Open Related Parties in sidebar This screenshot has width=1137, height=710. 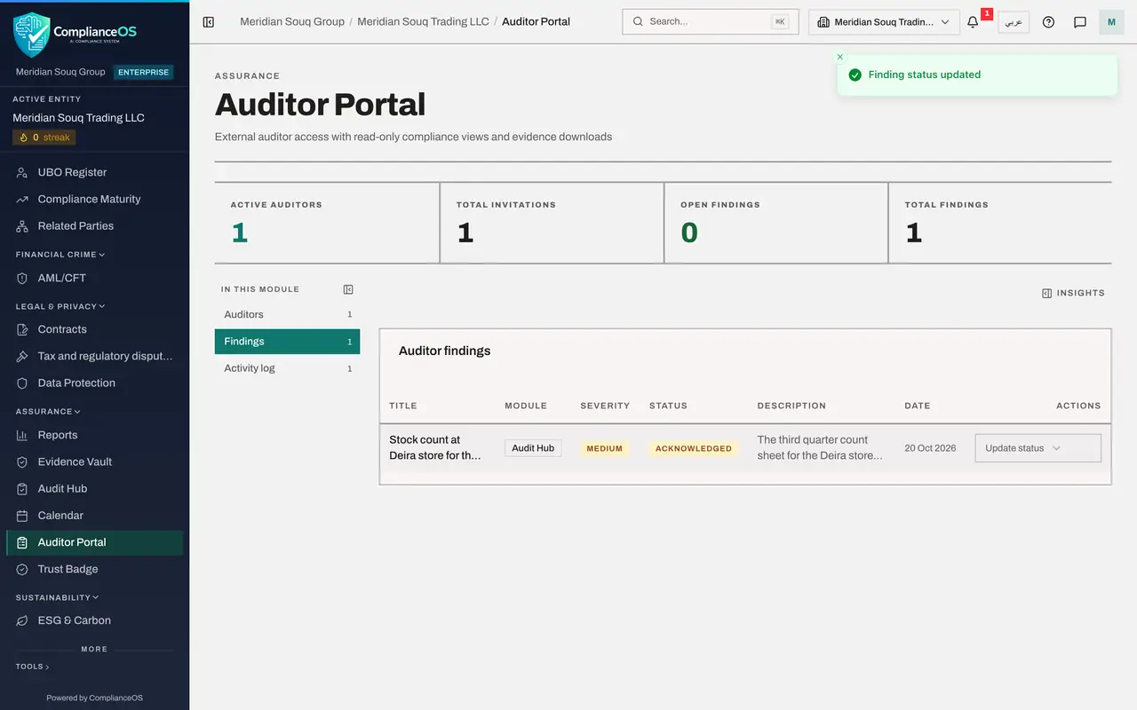[95, 225]
